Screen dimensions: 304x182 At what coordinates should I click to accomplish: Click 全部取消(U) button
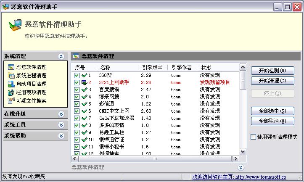[272, 121]
